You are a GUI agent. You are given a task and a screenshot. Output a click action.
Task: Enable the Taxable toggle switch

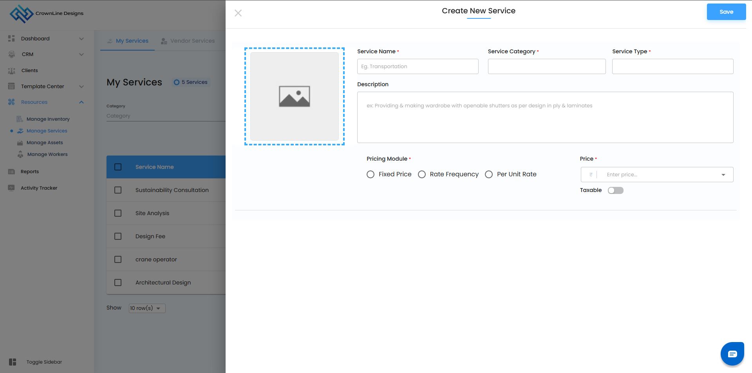(615, 190)
